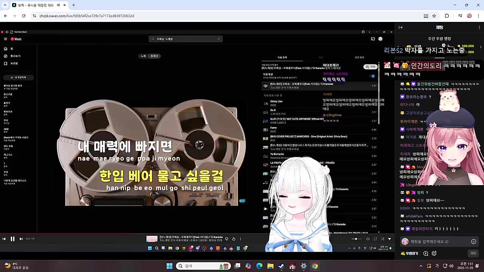Show previous weekly donation ranking
Viewport: 484px width, 272px height.
(x=397, y=46)
